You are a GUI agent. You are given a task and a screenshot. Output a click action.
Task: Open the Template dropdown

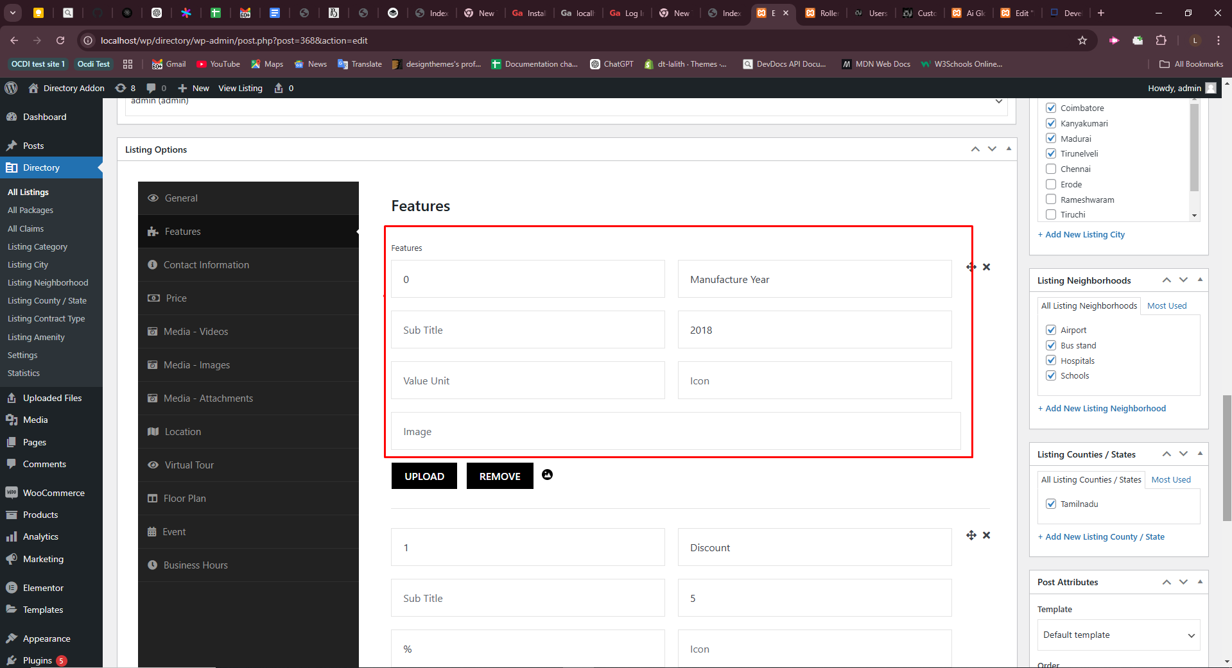(1118, 635)
